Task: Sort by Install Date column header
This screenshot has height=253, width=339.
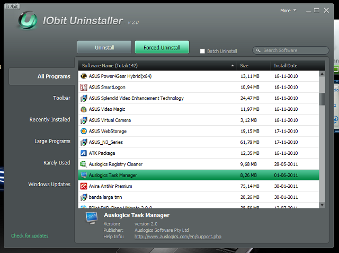Action: [x=298, y=66]
